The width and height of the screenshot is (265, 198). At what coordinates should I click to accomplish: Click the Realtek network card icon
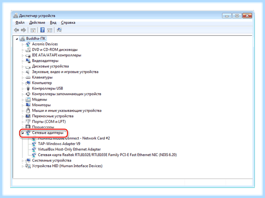(x=34, y=155)
